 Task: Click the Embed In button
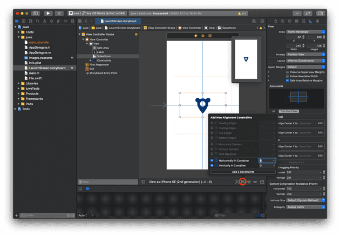tap(262, 182)
